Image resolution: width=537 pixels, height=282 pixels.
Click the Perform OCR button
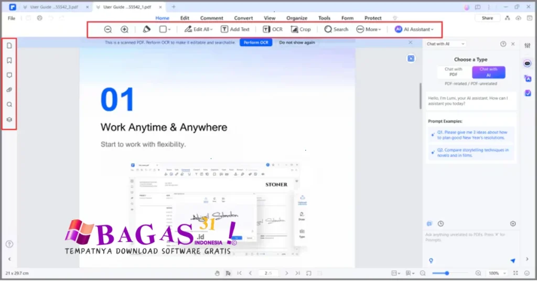click(x=256, y=42)
